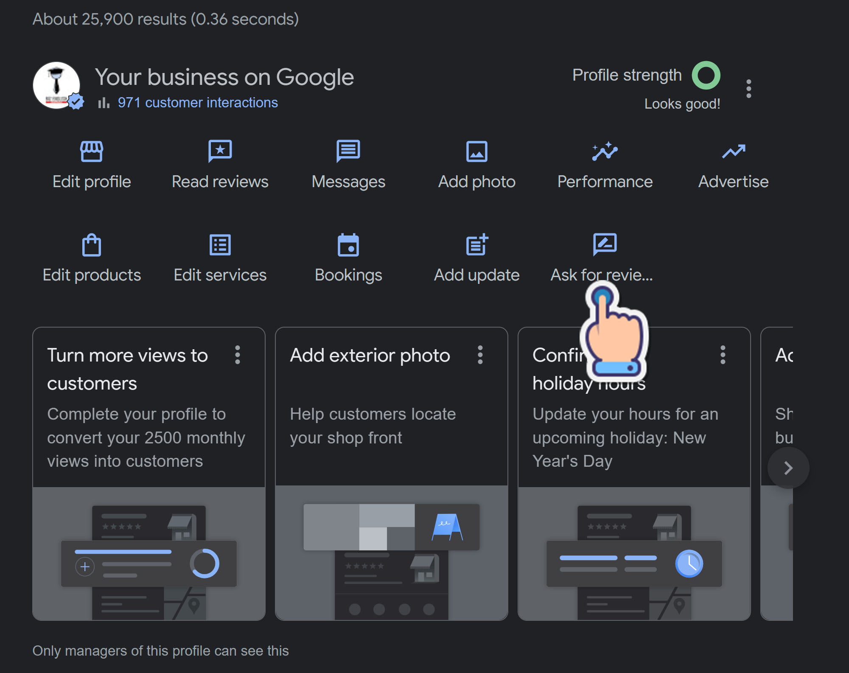Click the Profile strength text

pos(627,75)
